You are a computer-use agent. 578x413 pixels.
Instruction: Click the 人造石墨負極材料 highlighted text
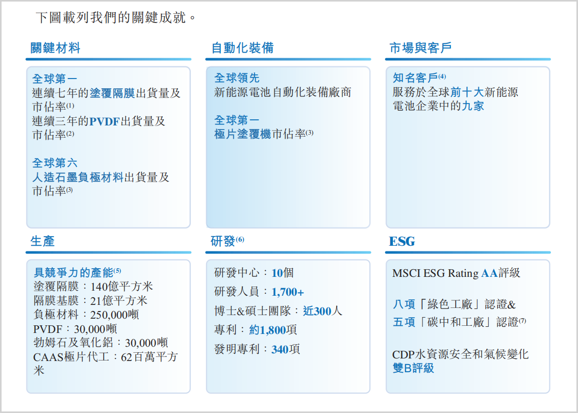[78, 177]
